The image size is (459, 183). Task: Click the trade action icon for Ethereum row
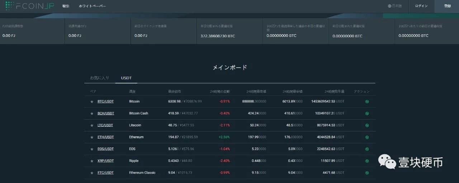click(367, 137)
